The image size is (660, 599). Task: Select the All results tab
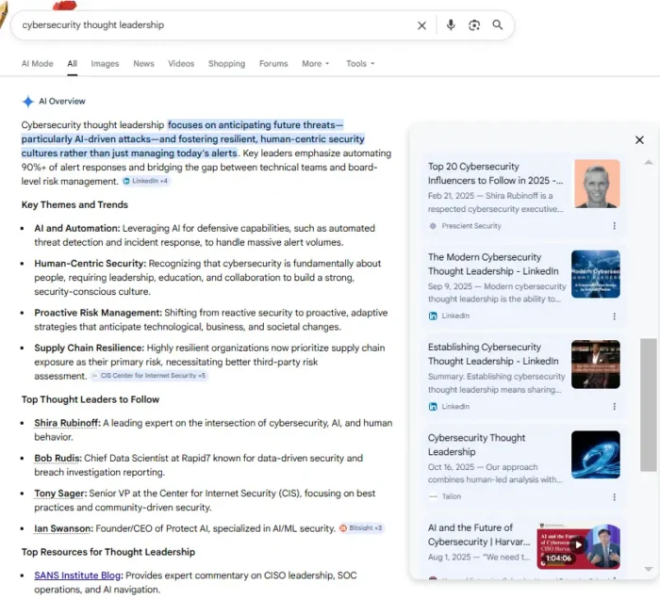tap(72, 63)
